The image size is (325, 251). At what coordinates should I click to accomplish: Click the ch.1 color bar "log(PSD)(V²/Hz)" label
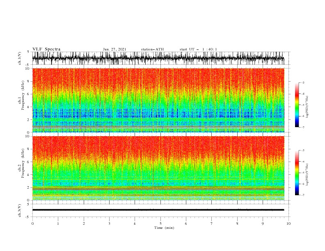[x=307, y=107]
